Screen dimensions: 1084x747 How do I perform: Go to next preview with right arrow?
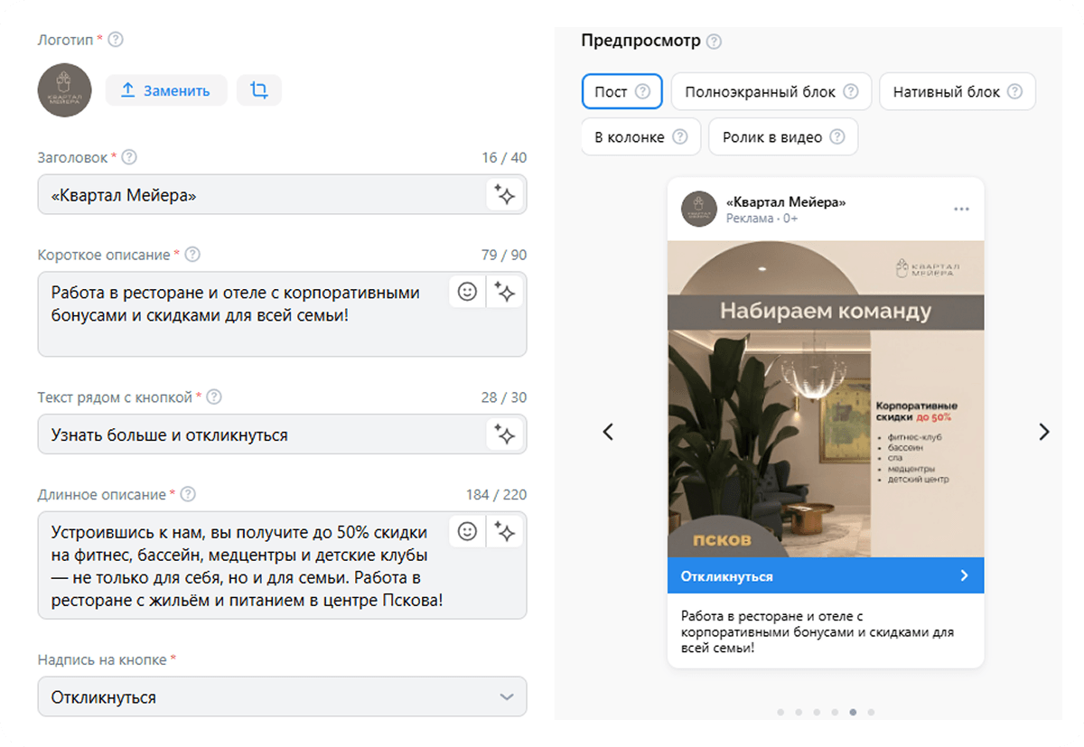1044,432
